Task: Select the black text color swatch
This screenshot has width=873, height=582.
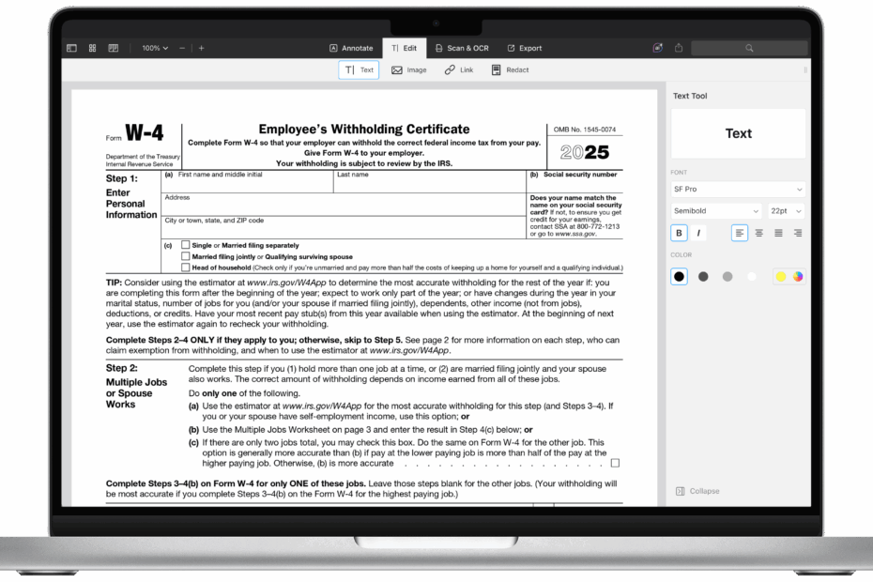Action: click(679, 276)
